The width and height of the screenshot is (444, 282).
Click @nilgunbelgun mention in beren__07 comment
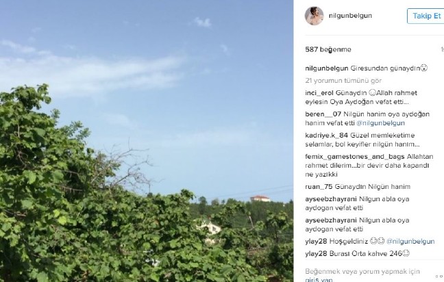pos(380,123)
